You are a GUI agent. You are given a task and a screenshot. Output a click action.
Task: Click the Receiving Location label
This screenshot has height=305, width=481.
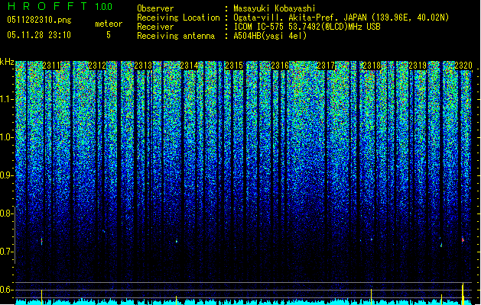[x=178, y=18]
